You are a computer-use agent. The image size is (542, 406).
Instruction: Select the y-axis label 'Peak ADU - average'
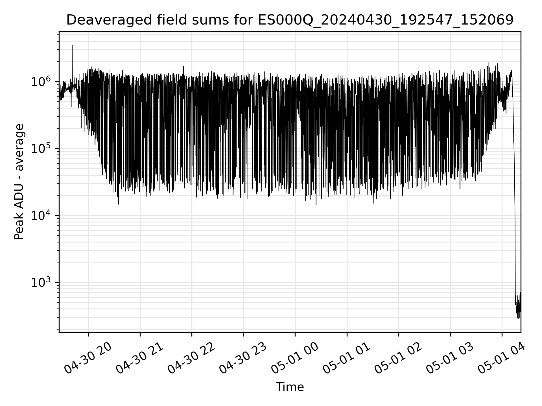click(19, 182)
